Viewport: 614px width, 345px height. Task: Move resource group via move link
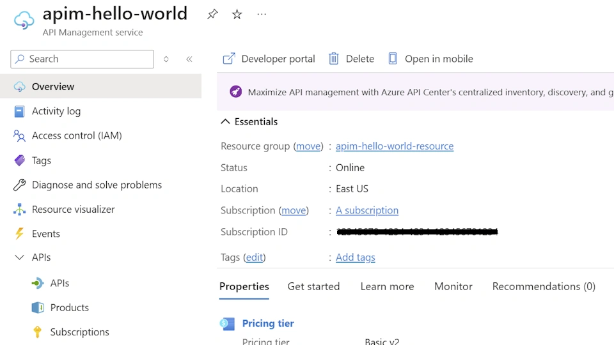[x=308, y=146]
